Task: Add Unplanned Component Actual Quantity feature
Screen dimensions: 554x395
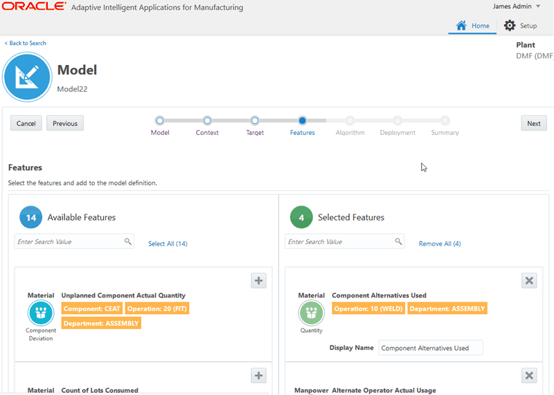Action: 258,280
